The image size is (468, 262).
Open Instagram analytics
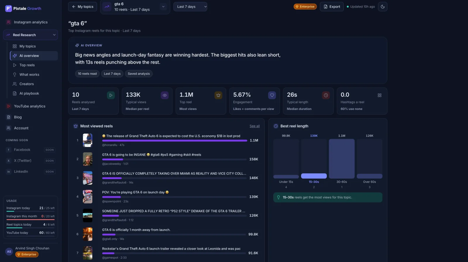click(x=30, y=22)
